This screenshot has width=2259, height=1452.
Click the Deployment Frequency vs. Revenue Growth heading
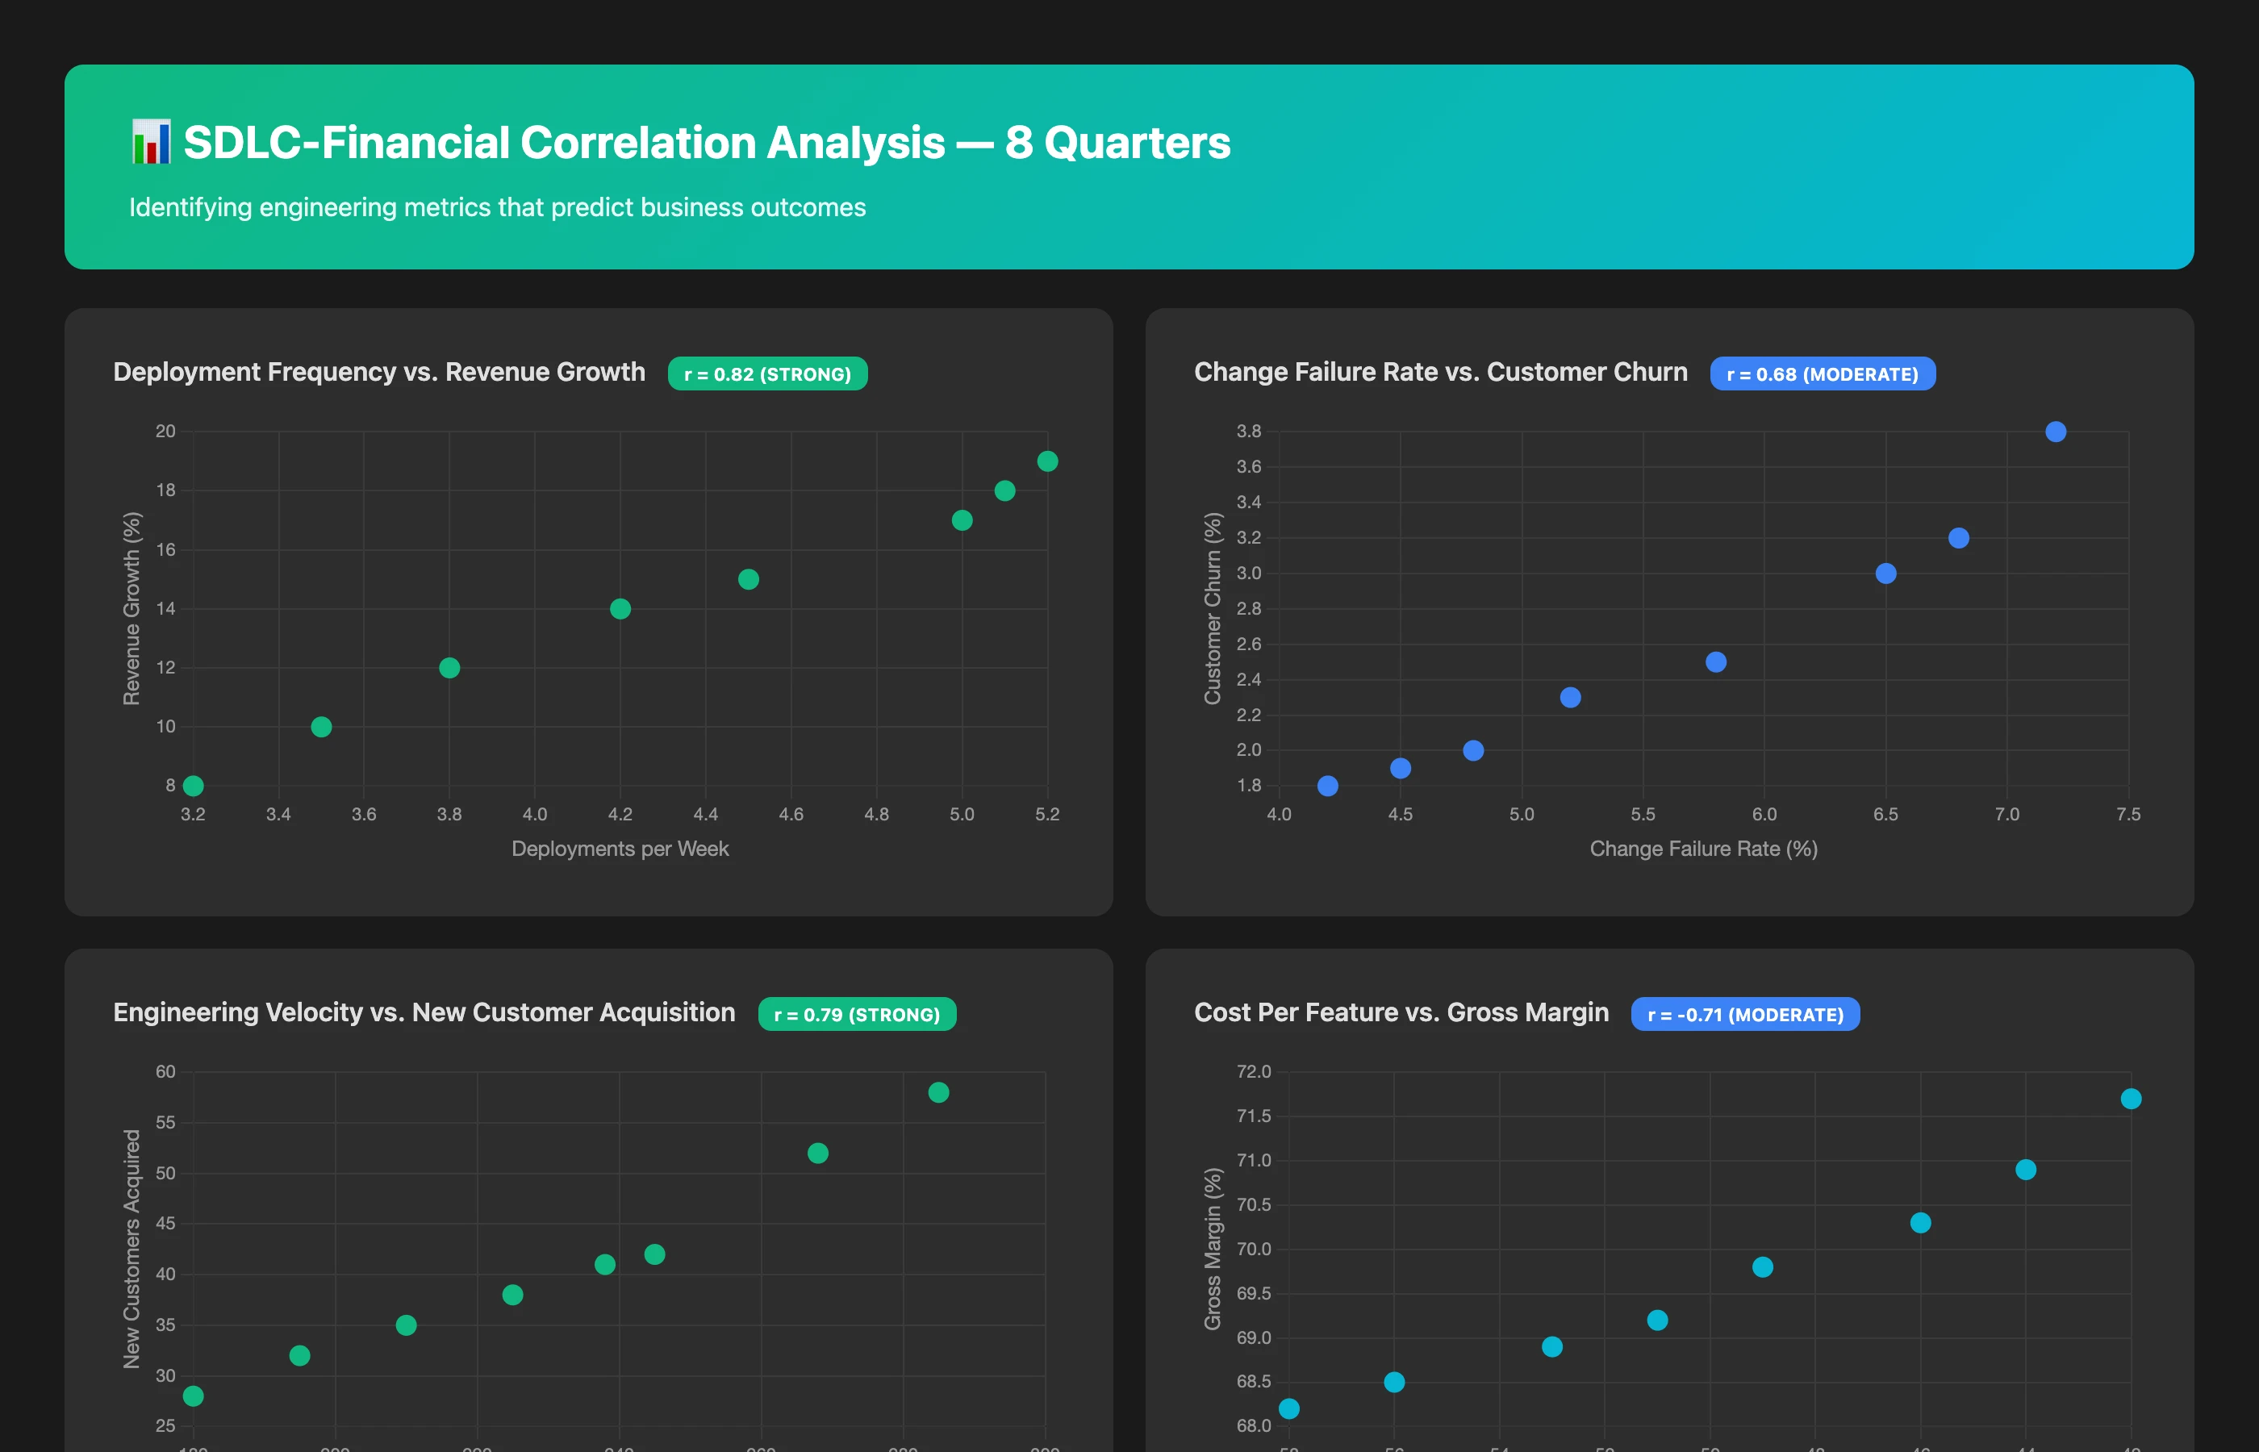coord(379,372)
